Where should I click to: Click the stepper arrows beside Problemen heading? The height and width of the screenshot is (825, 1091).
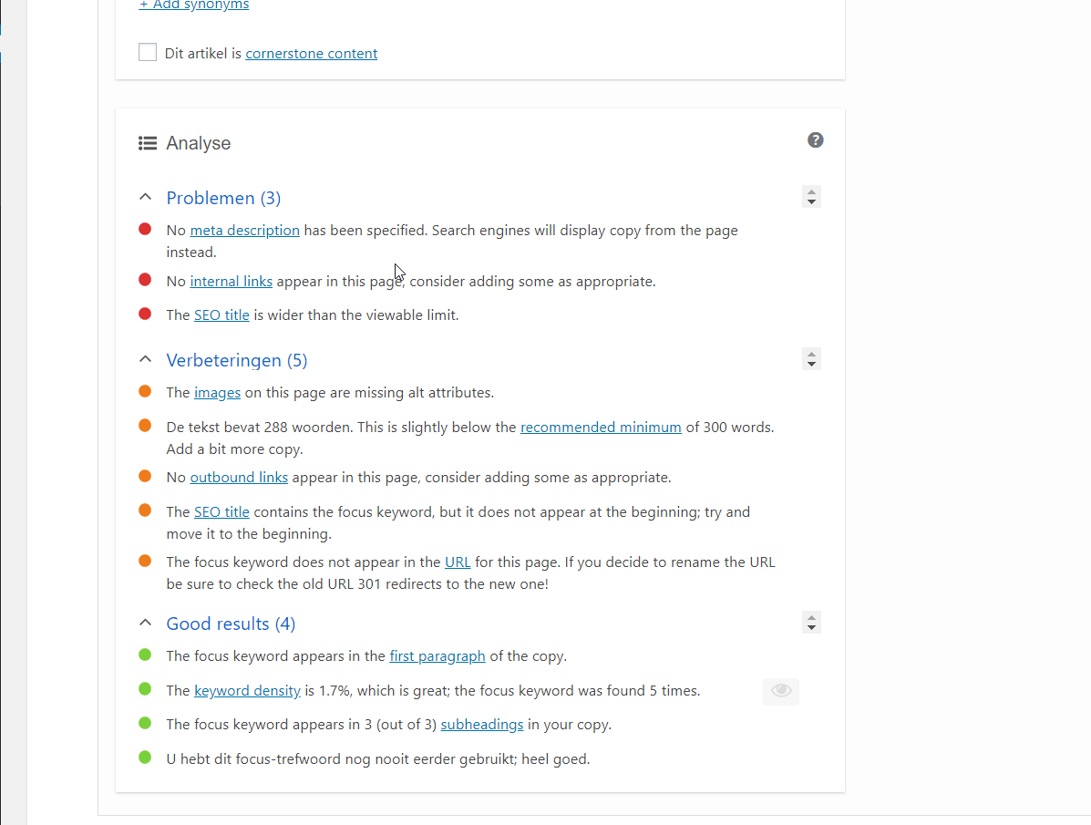811,196
